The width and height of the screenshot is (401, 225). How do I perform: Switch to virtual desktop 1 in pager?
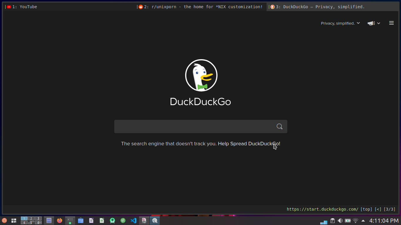coord(24,219)
